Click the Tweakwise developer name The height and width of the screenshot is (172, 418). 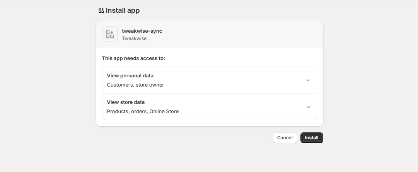coord(134,38)
